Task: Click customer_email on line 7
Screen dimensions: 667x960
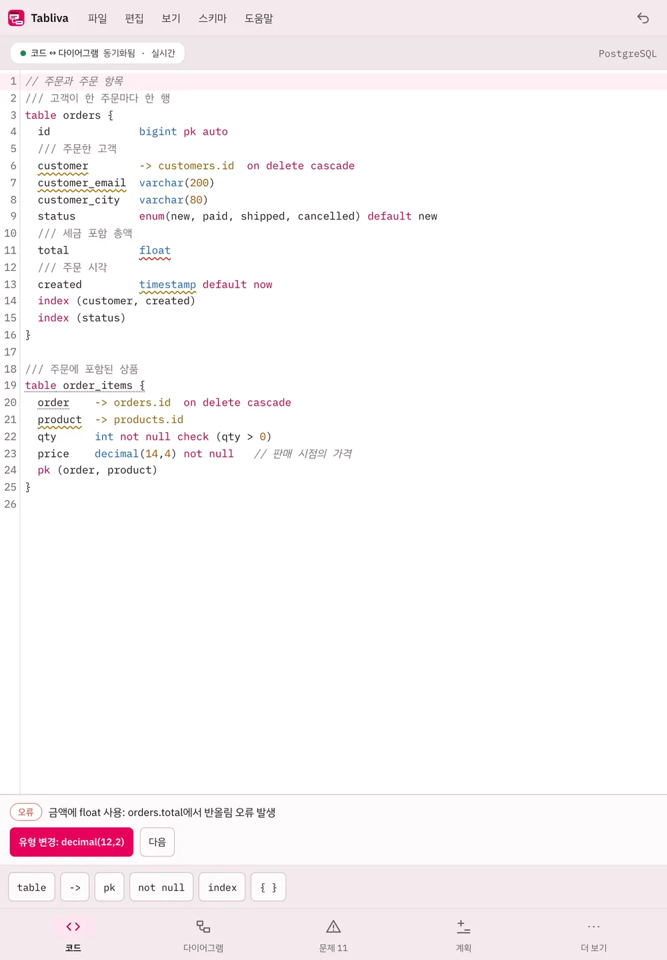Action: click(x=82, y=183)
